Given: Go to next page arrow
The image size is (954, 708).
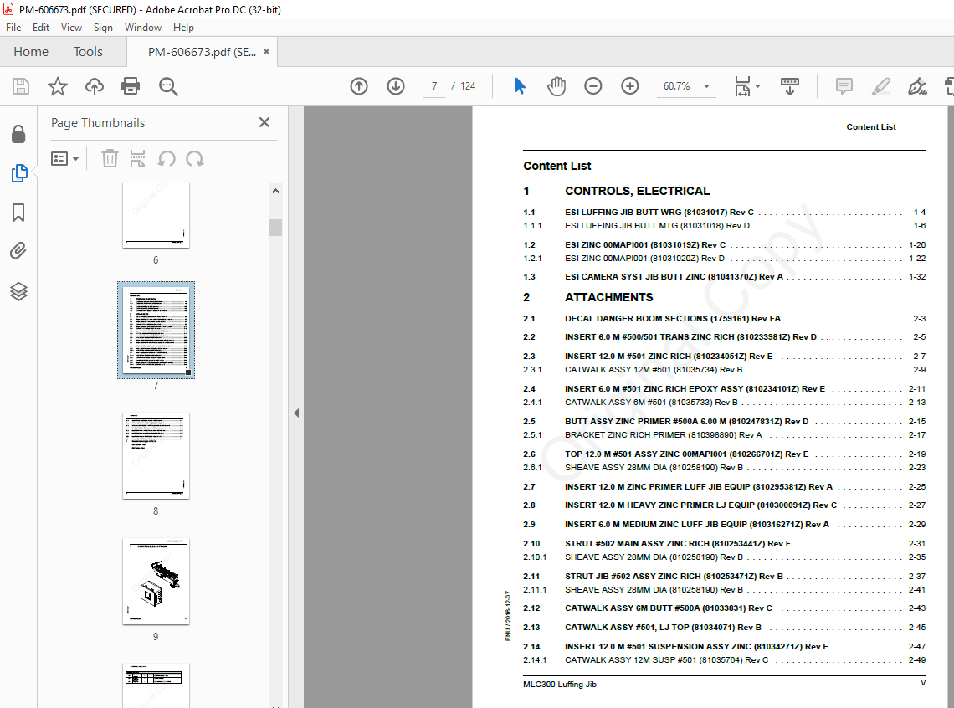Looking at the screenshot, I should (x=396, y=86).
